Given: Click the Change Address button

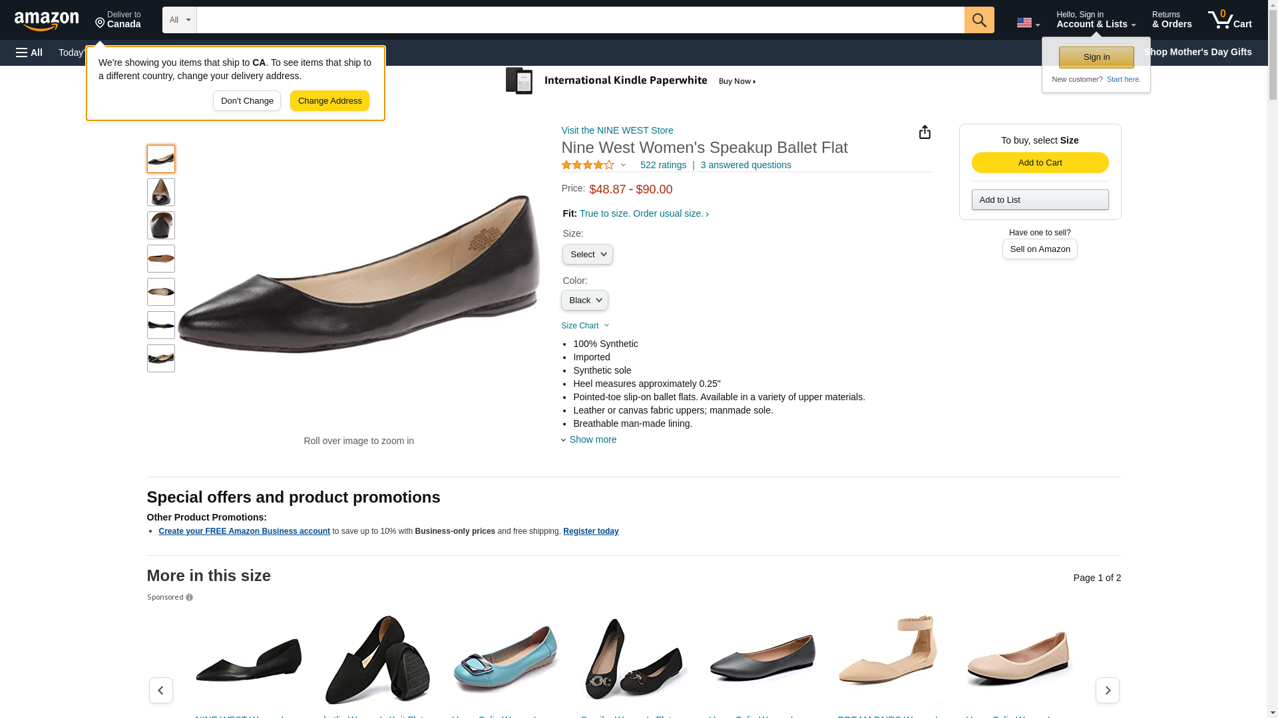Looking at the screenshot, I should 329,101.
